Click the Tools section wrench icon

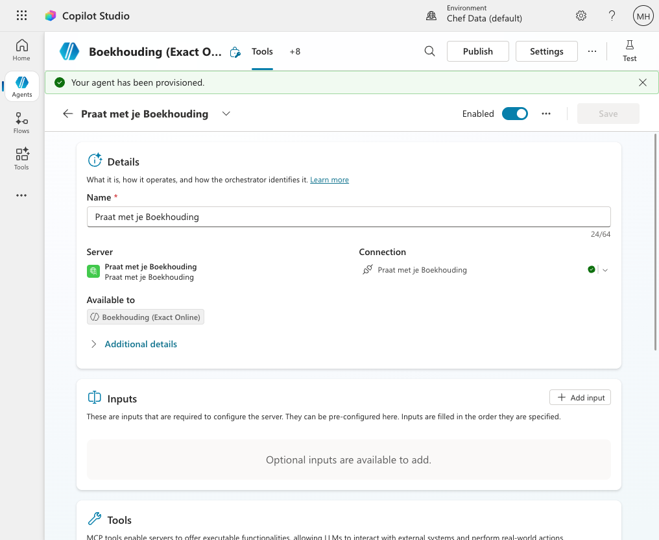point(95,519)
